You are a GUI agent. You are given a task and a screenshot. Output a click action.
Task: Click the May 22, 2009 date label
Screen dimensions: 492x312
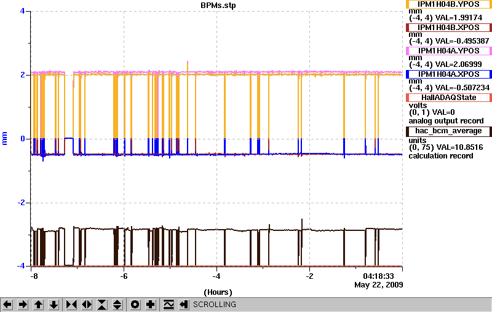379,285
